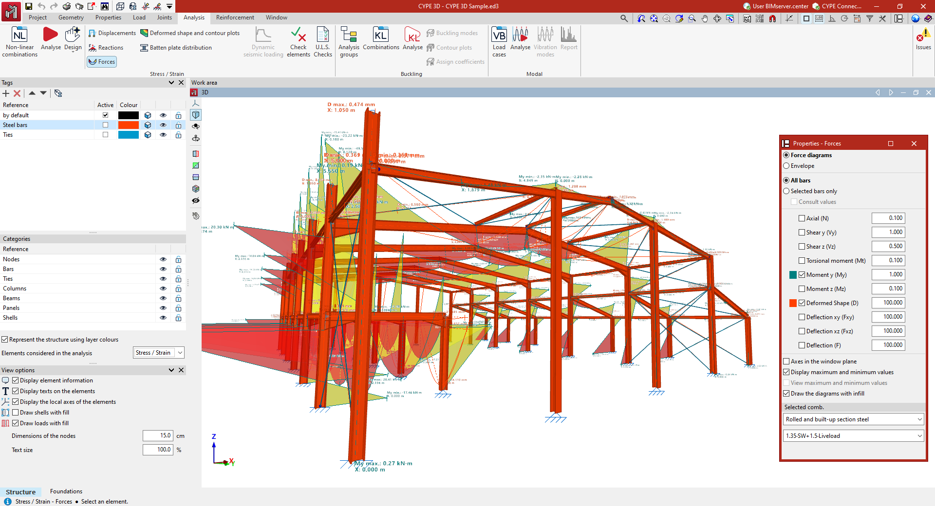Screen dimensions: 935x506
Task: Hide the Columns category visibility eye
Action: click(163, 289)
